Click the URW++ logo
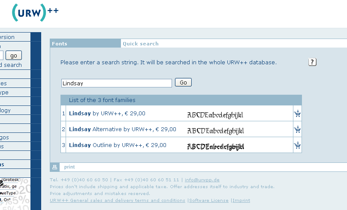Image resolution: width=347 pixels, height=210 pixels. 35,12
